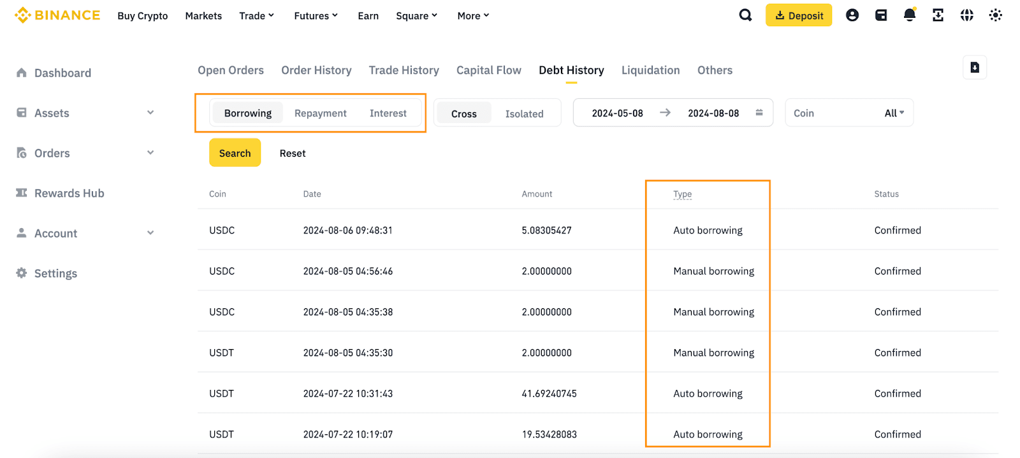
Task: Click amount 41.69240745
Action: tap(549, 394)
